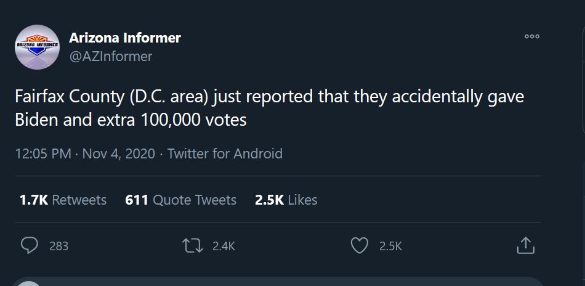585x286 pixels.
Task: Open the three-dot more options menu
Action: pyautogui.click(x=531, y=37)
